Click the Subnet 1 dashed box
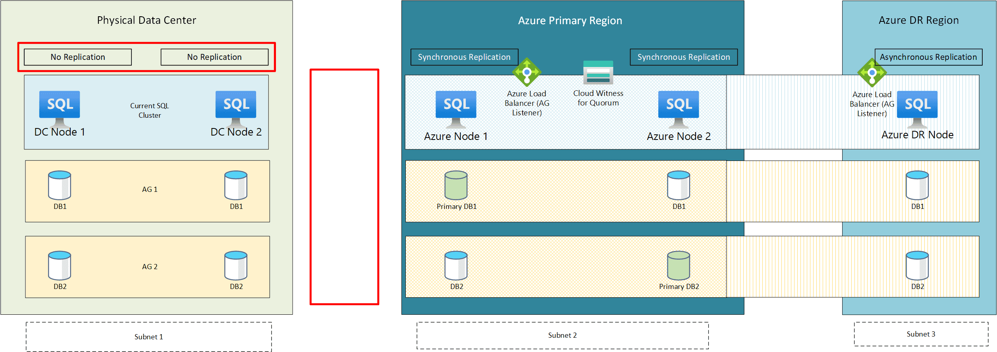Viewport: 997px width, 352px height. click(149, 337)
